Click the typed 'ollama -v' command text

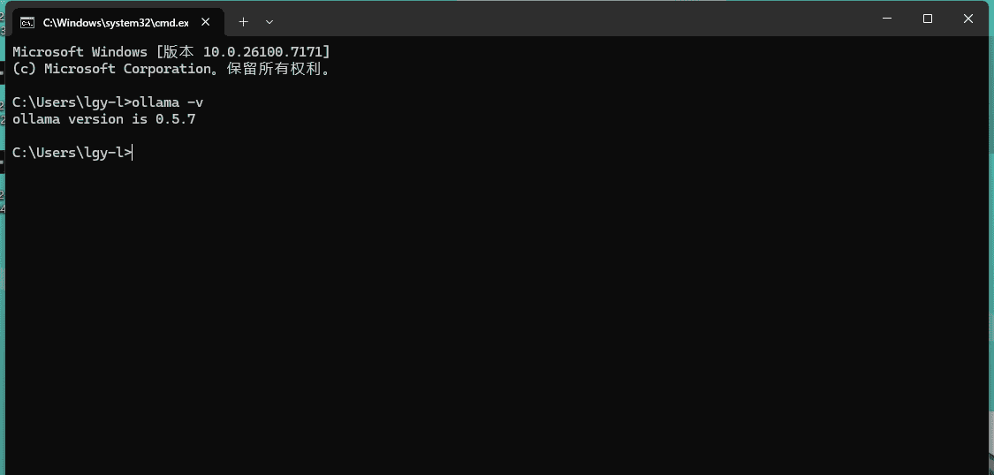click(167, 102)
